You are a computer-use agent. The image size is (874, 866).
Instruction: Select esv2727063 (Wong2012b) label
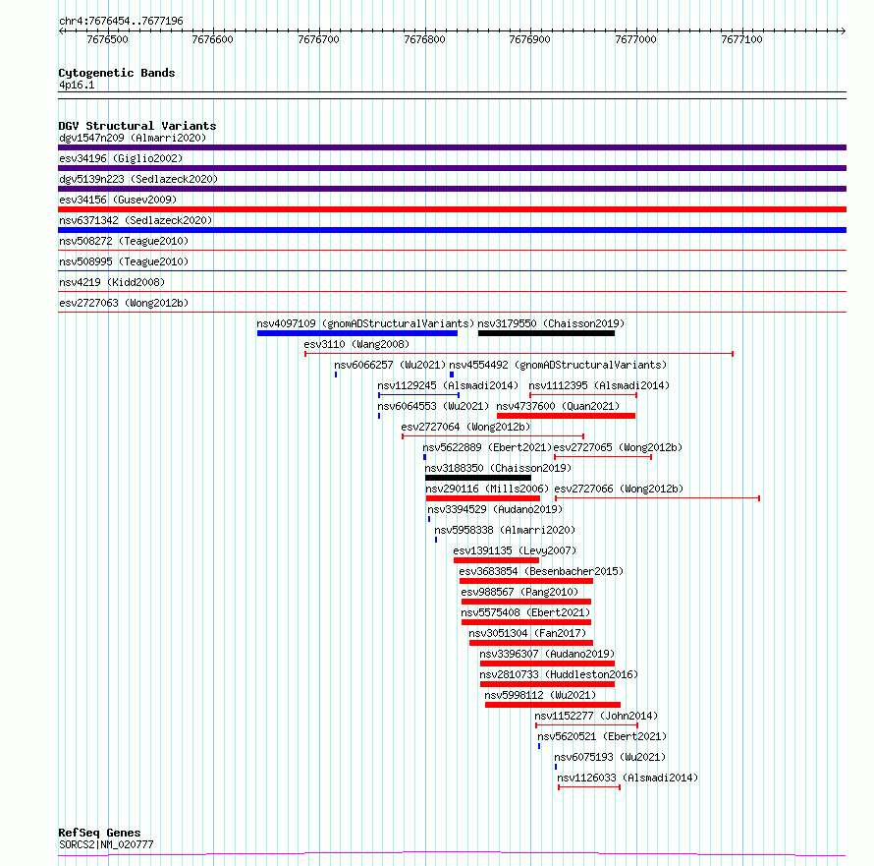(124, 303)
